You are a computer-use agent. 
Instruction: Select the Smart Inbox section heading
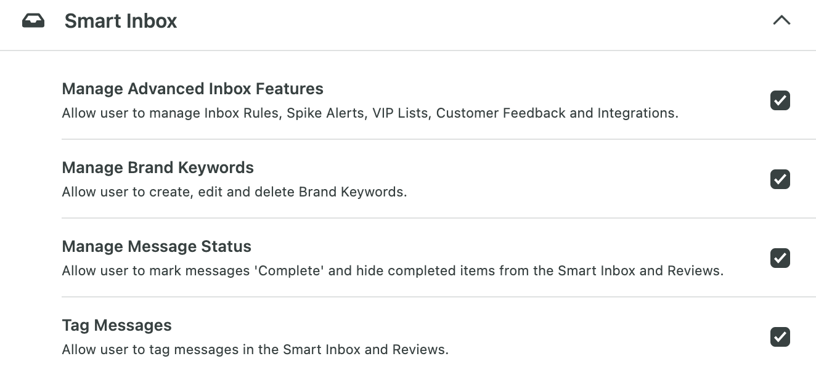click(x=121, y=21)
